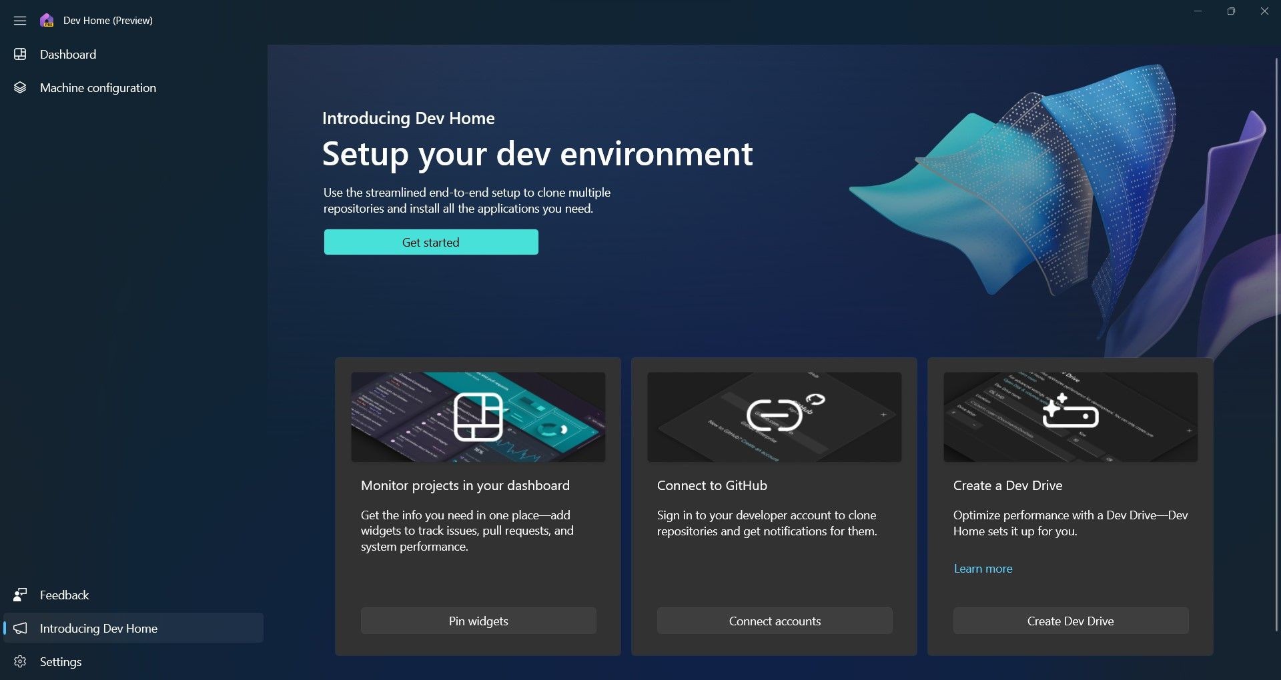Click the 'Monitor projects in your dashboard' heading
This screenshot has width=1281, height=680.
[x=465, y=485]
